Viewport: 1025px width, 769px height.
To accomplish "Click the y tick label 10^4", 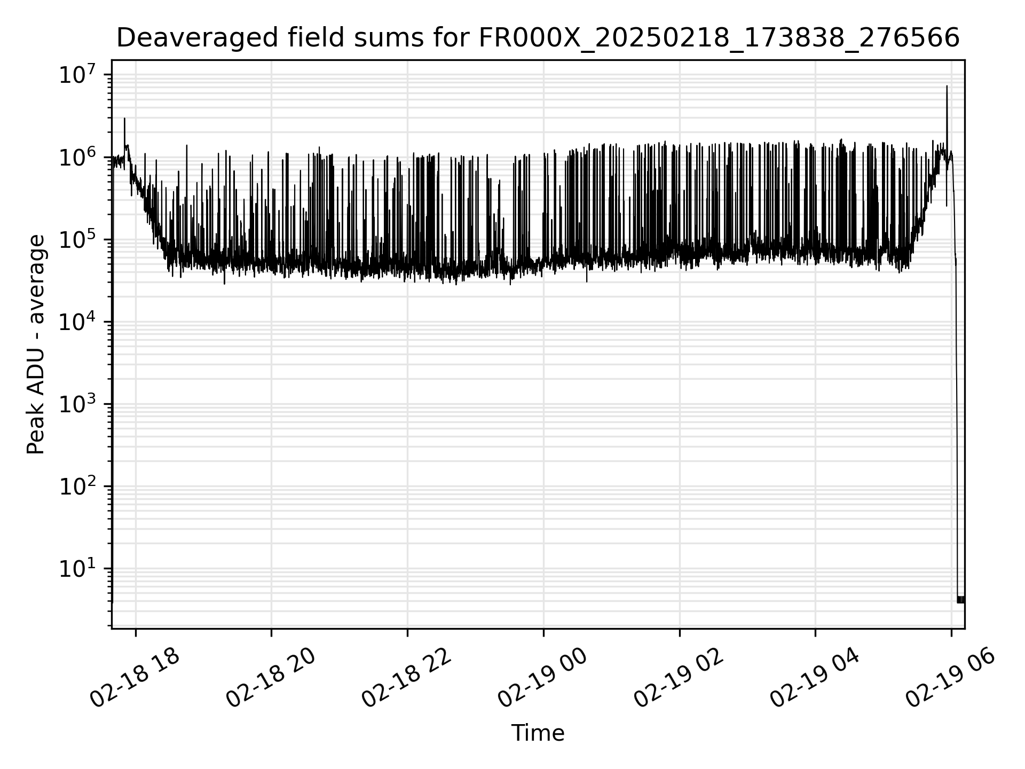I will (78, 321).
